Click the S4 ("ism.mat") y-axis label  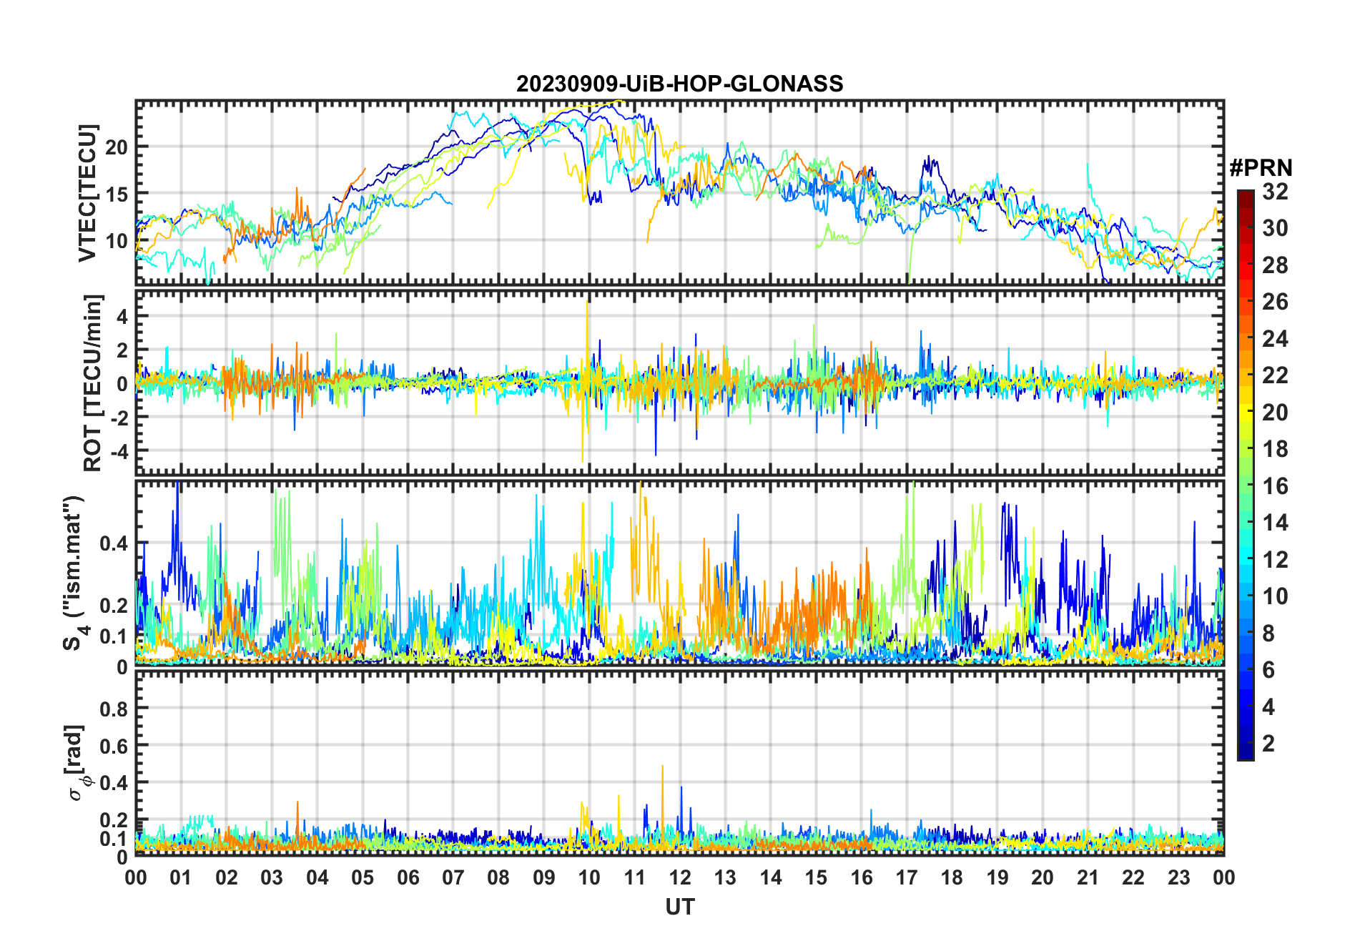pyautogui.click(x=74, y=573)
